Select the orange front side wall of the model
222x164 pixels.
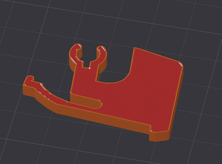tap(99, 117)
